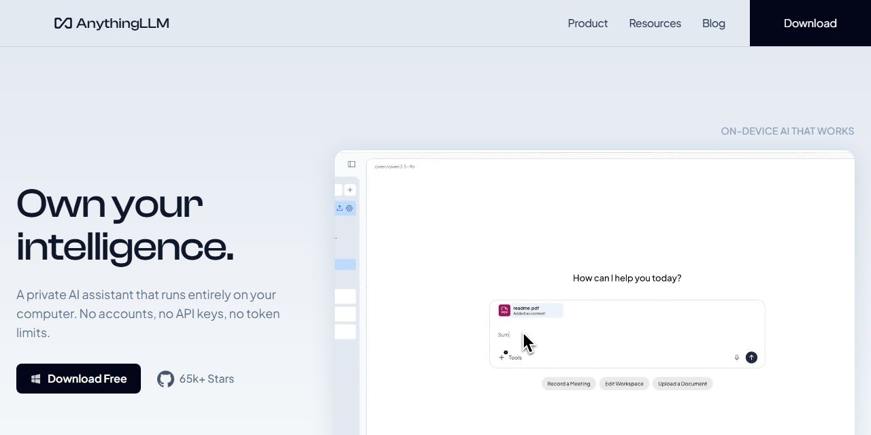Image resolution: width=871 pixels, height=435 pixels.
Task: Open the Resources menu
Action: [655, 23]
